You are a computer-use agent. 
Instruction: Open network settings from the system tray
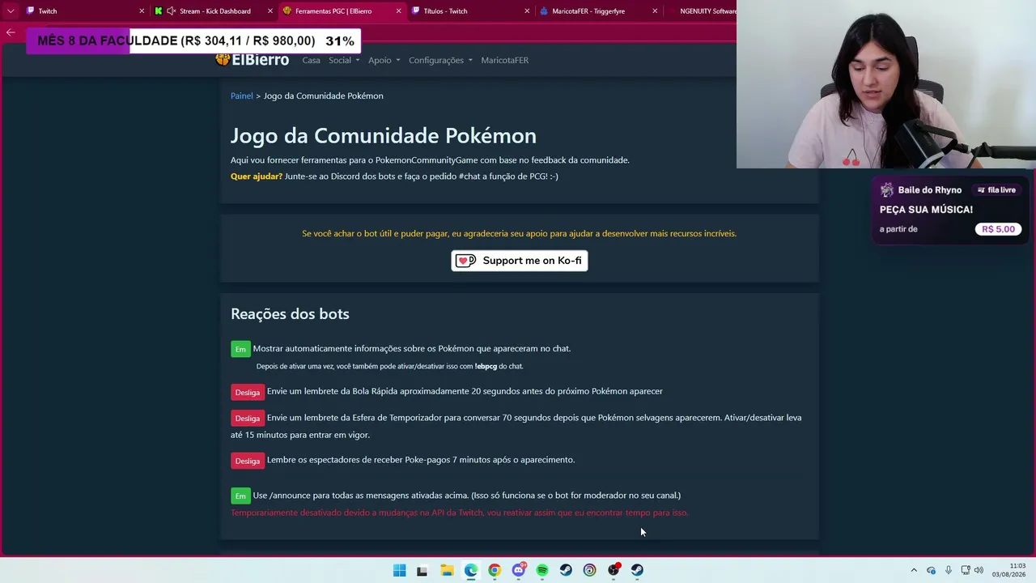point(966,570)
